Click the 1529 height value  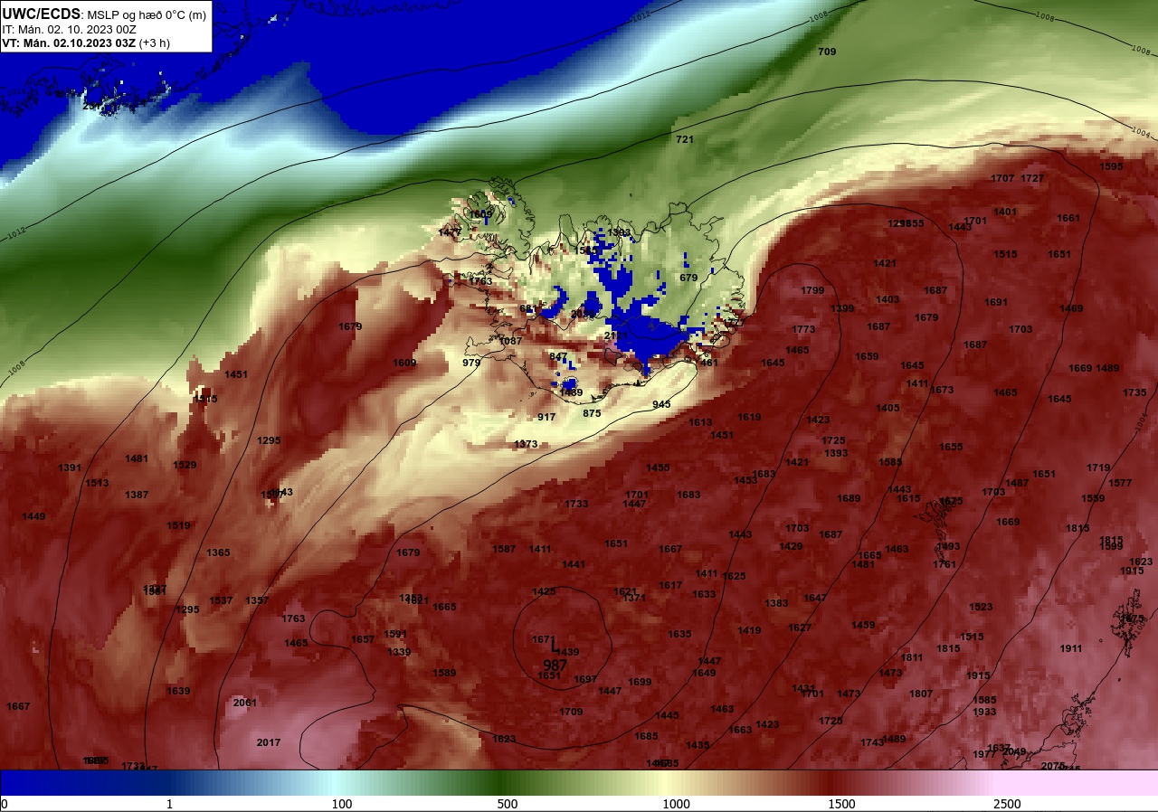tap(185, 465)
